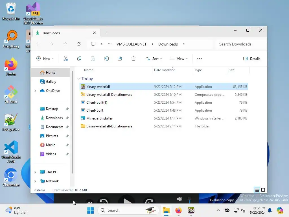
Task: Open the Sort options dropdown
Action: (154, 59)
